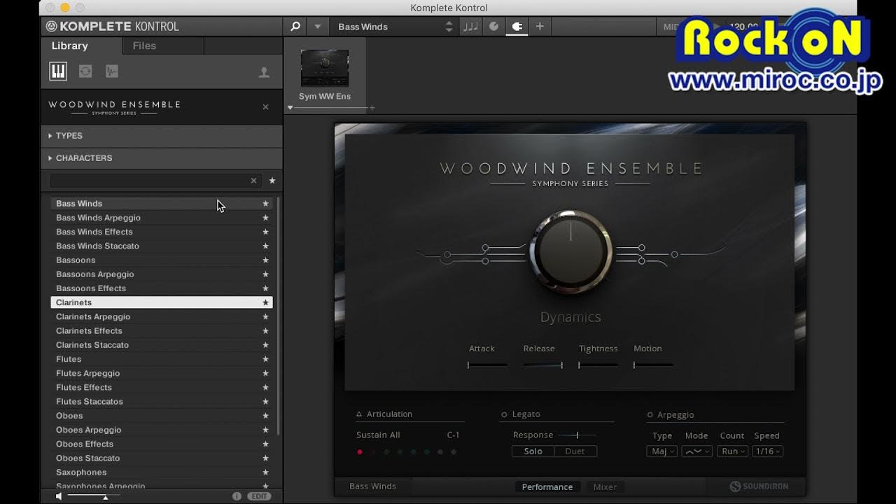Image resolution: width=896 pixels, height=504 pixels.
Task: Open the dropdown arrow beside the magnifier
Action: pos(318,27)
